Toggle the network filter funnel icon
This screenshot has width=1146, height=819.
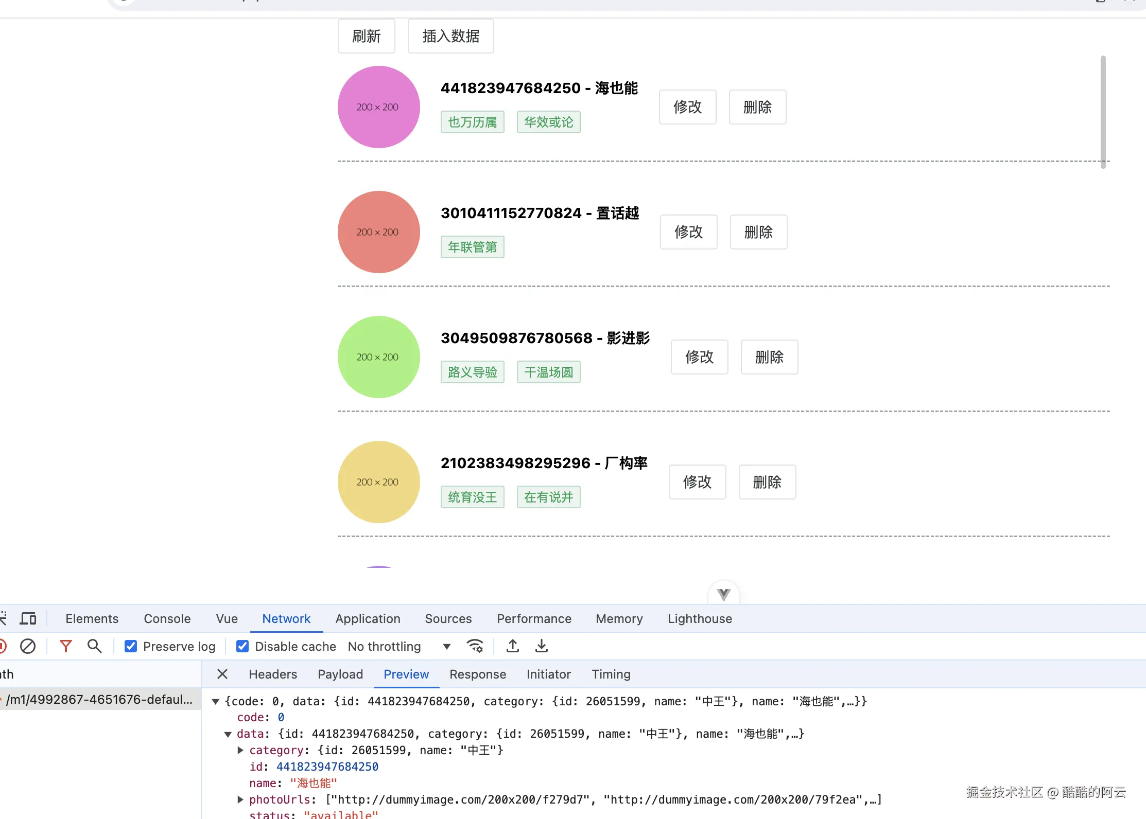pos(65,646)
